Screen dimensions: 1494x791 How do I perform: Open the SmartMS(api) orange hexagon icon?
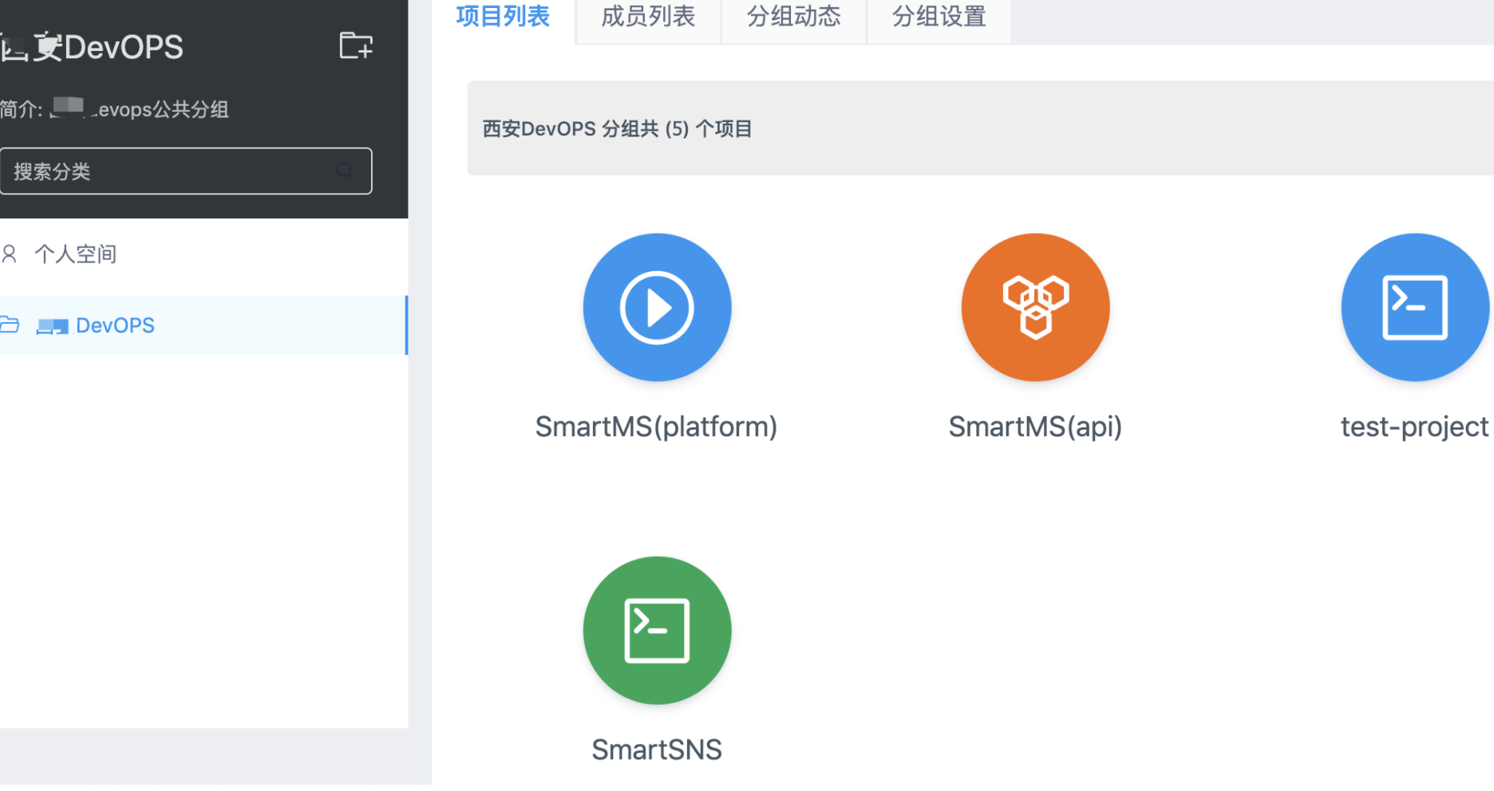[1035, 307]
